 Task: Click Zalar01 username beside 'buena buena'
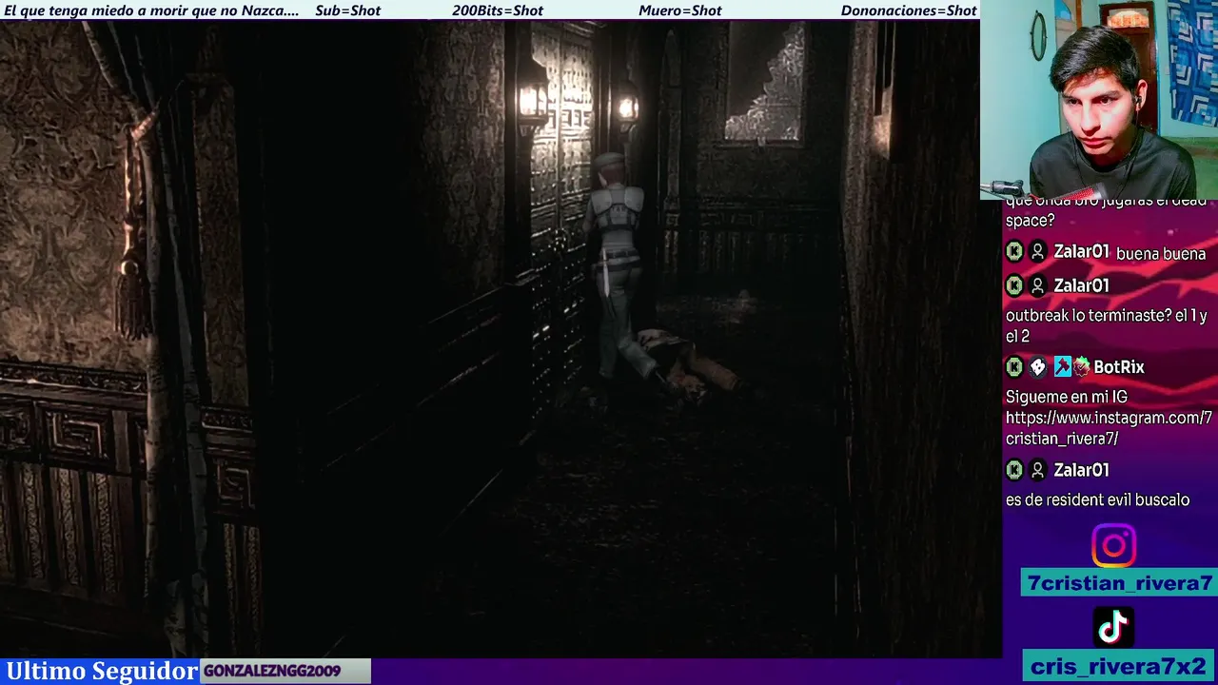coord(1081,252)
